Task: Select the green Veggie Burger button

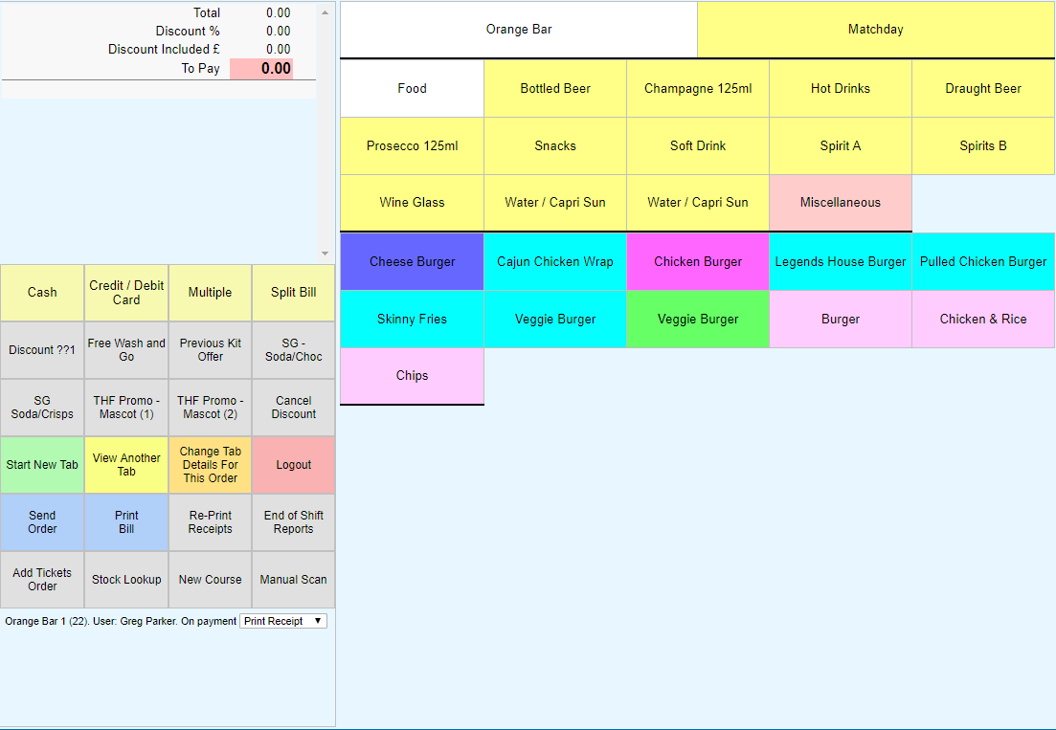Action: click(x=698, y=319)
